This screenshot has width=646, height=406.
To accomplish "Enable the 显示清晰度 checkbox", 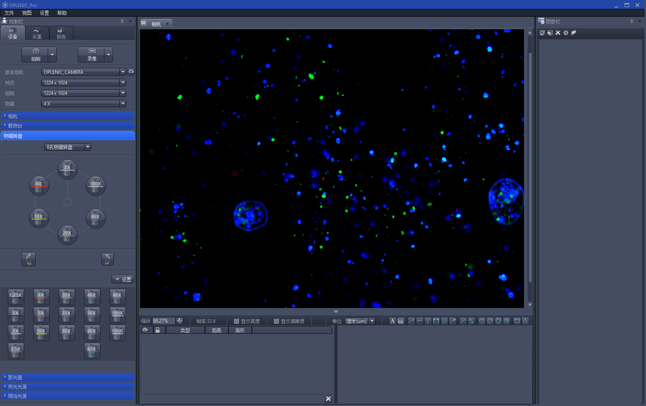I will coord(276,321).
